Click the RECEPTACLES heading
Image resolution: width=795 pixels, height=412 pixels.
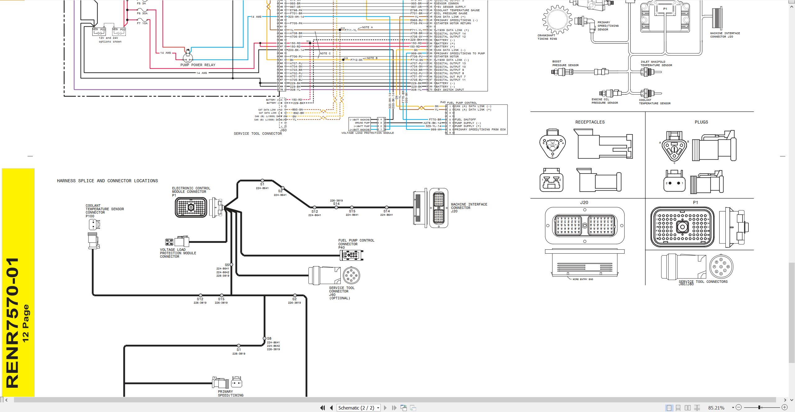[x=590, y=122]
